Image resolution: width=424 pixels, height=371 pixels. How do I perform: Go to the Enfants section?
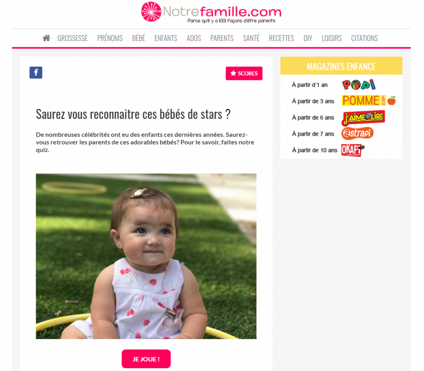166,38
